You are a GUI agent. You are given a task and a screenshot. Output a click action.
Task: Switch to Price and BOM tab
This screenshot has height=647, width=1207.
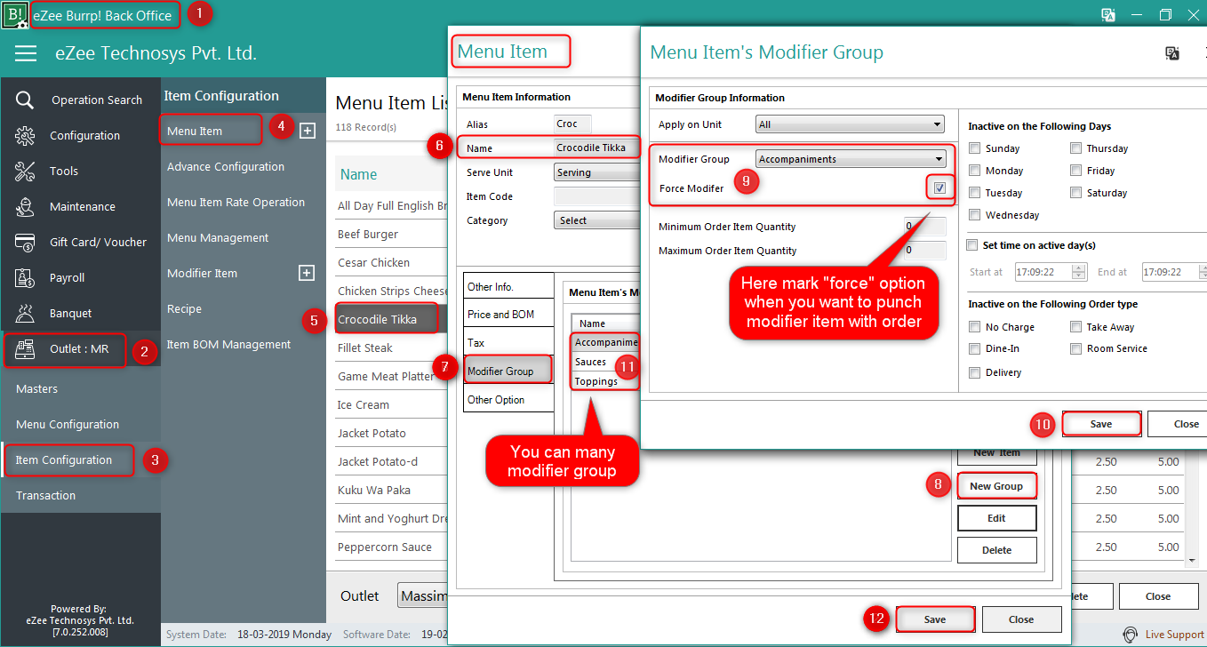[x=508, y=315]
